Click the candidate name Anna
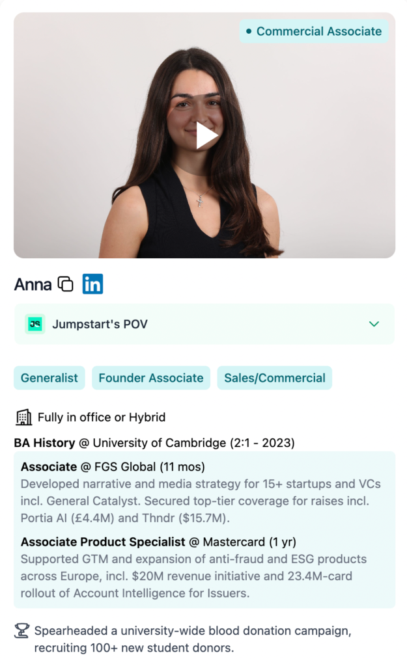This screenshot has width=407, height=666. point(33,284)
